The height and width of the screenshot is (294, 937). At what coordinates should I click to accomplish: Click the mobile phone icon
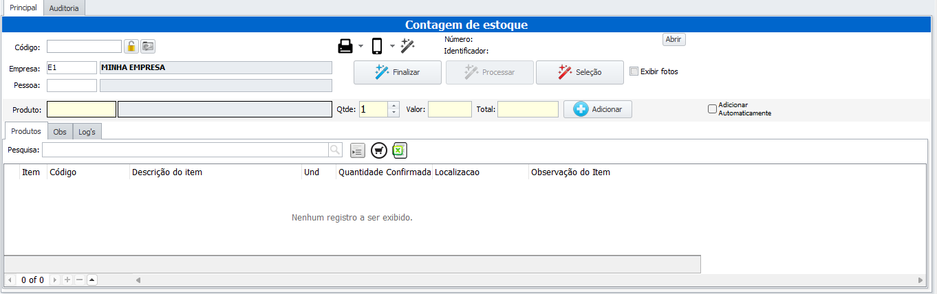tap(377, 47)
